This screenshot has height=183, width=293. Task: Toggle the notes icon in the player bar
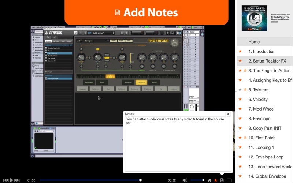(x=222, y=180)
